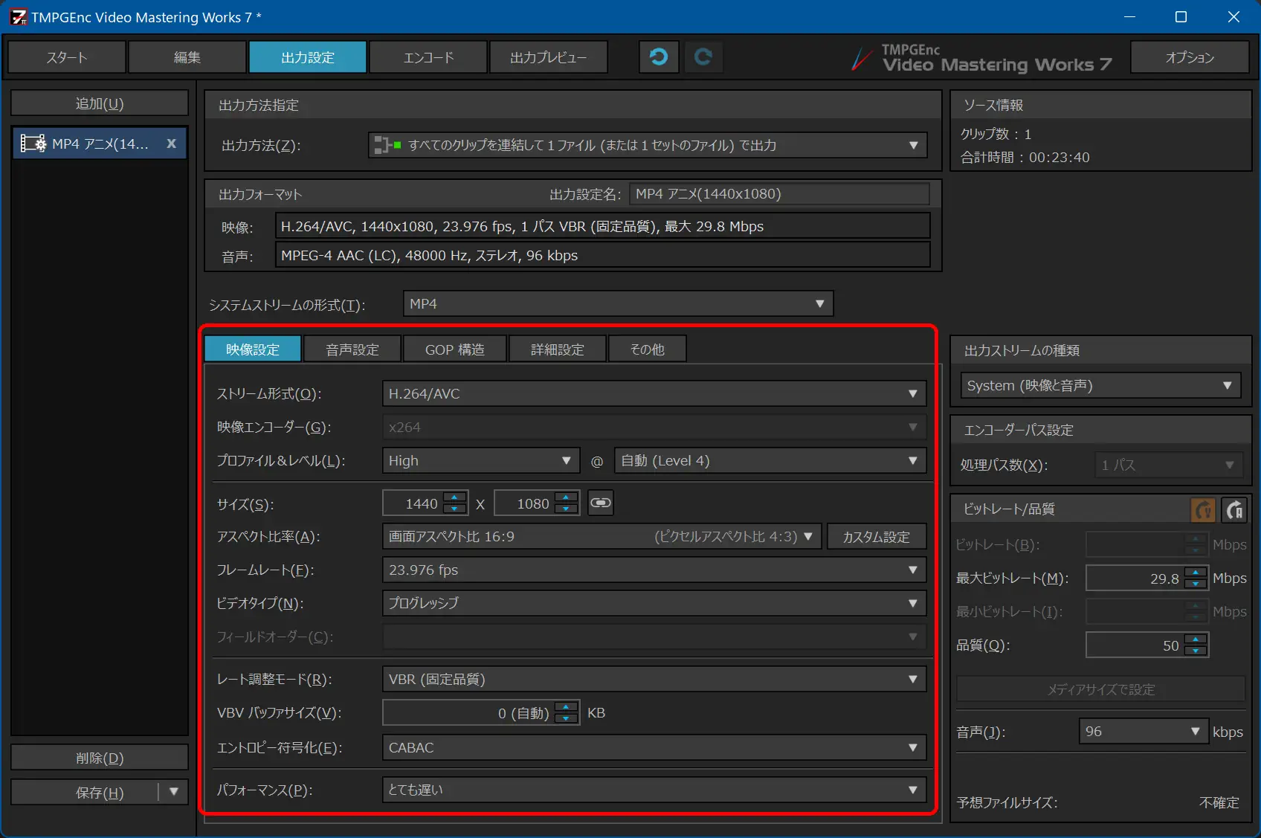Open the アスペクト比率 16:9 dropdown

(x=602, y=536)
